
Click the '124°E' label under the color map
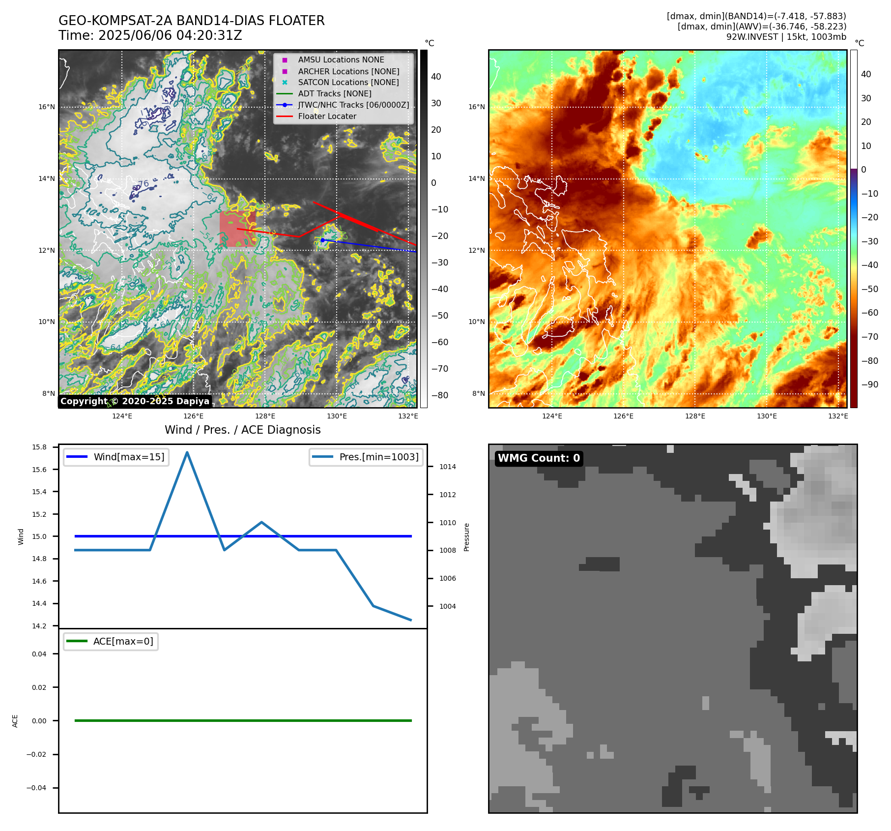point(552,416)
